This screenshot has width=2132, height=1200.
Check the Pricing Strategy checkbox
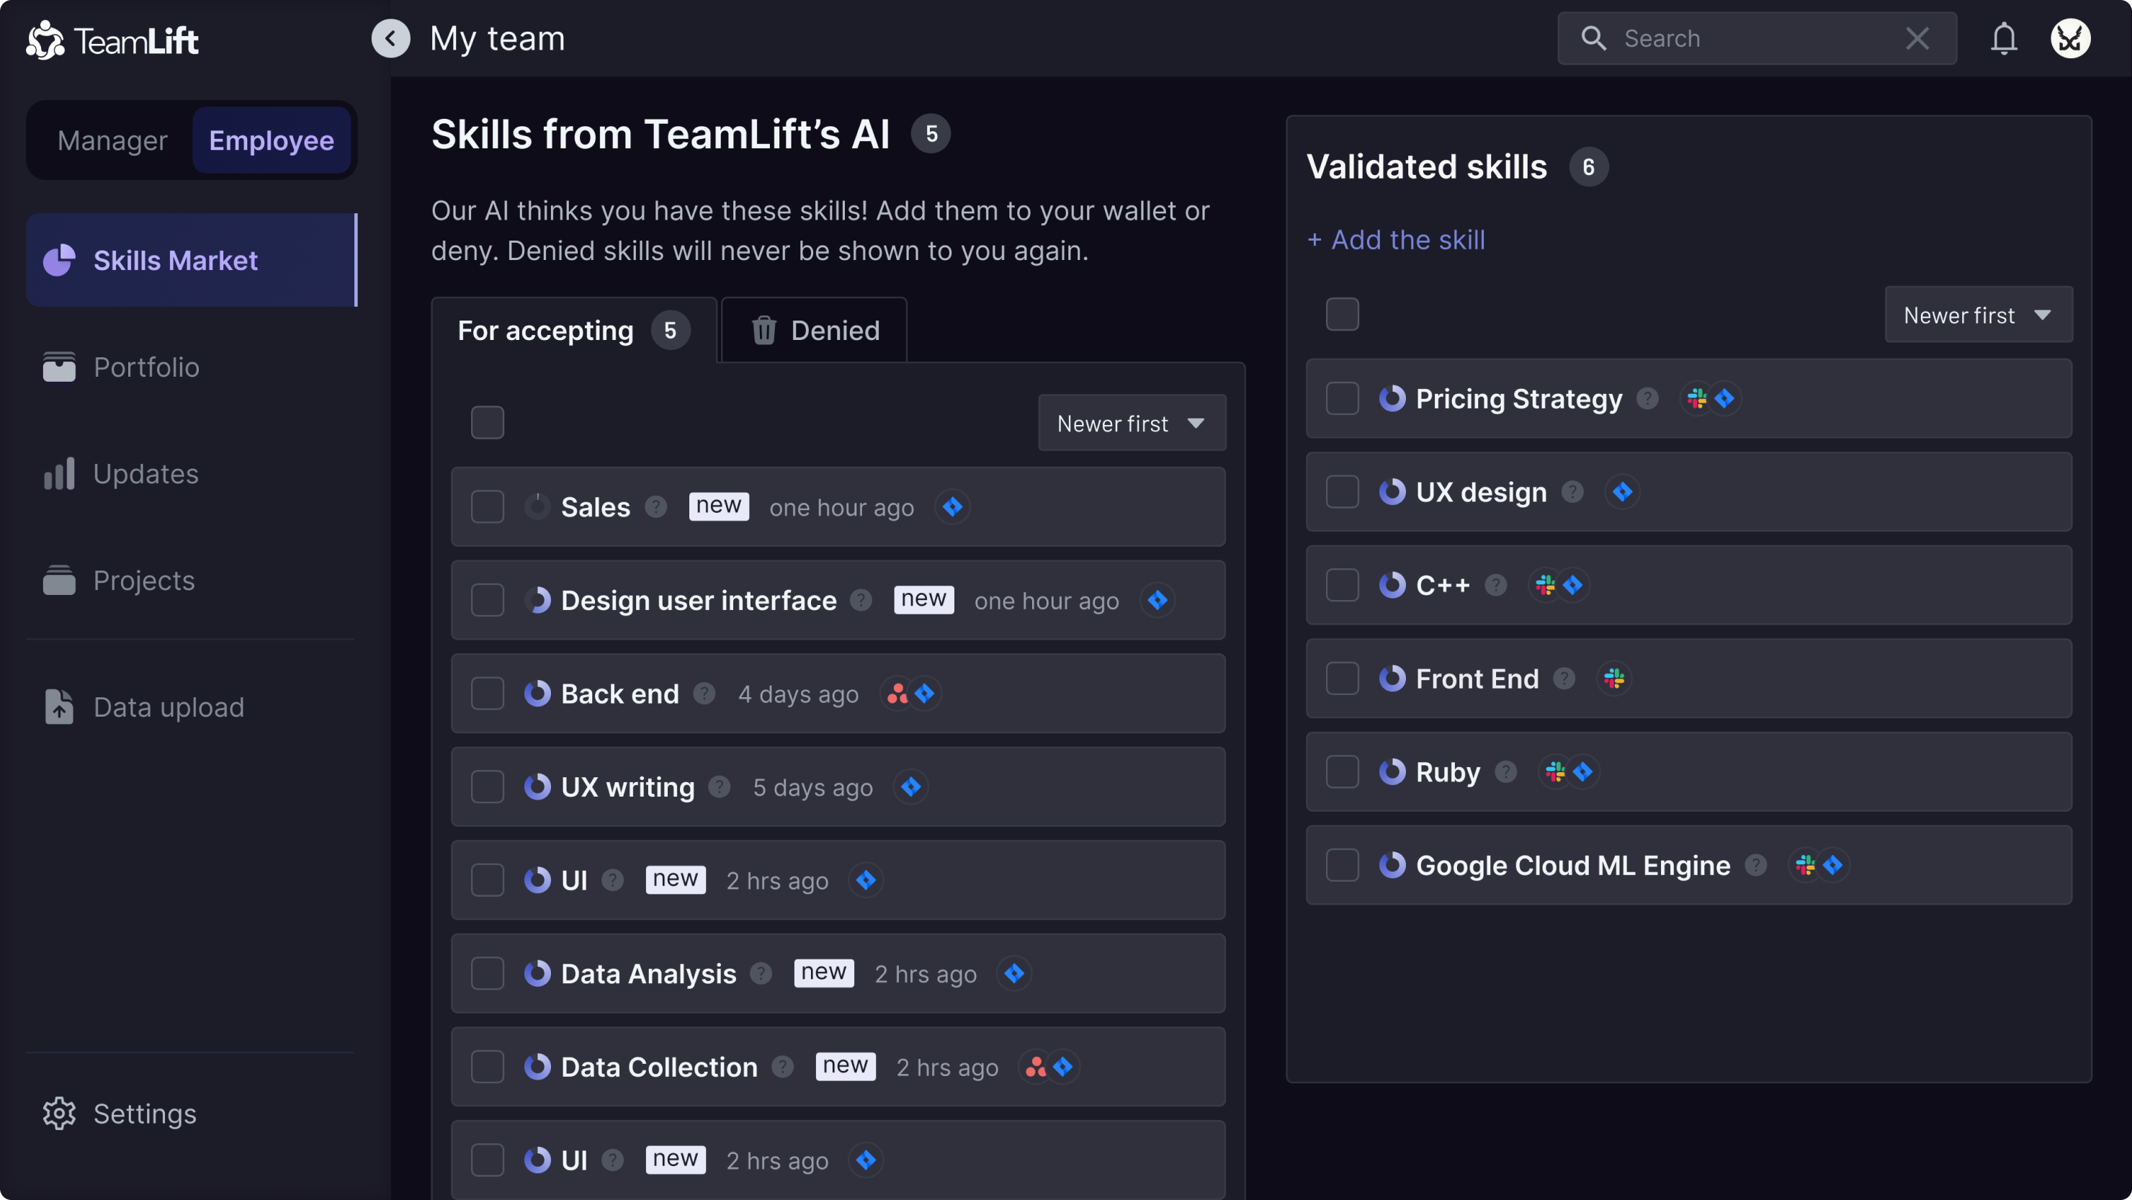tap(1343, 398)
